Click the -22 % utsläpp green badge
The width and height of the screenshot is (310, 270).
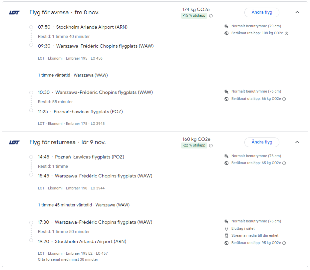pyautogui.click(x=194, y=145)
